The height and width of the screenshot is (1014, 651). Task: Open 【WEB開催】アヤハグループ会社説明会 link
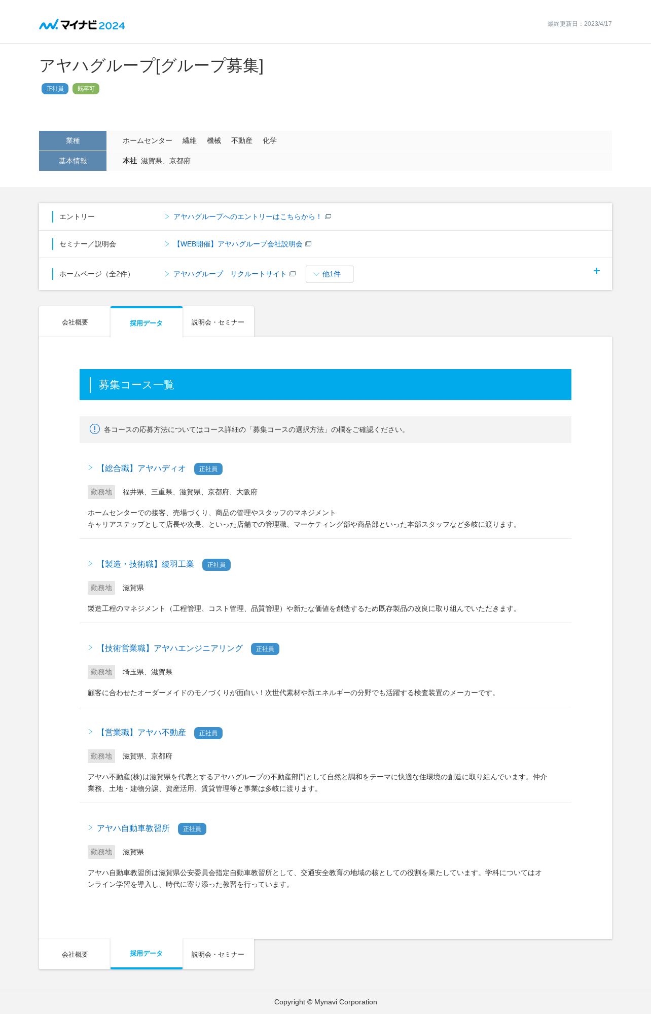coord(238,244)
